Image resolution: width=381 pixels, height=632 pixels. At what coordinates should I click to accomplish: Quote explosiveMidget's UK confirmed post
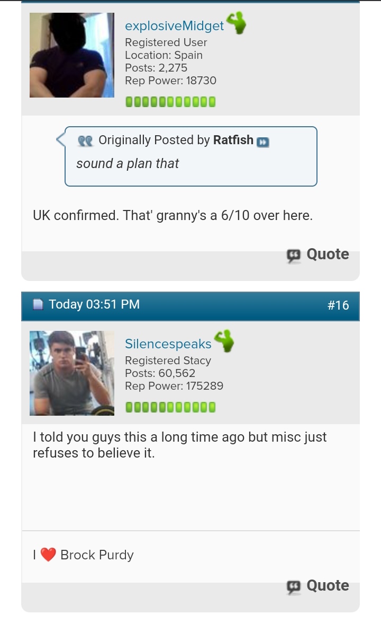point(318,254)
